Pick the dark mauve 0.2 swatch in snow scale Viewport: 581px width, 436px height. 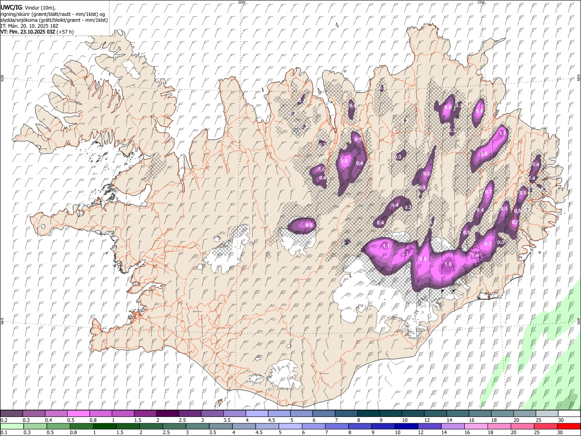click(12, 413)
